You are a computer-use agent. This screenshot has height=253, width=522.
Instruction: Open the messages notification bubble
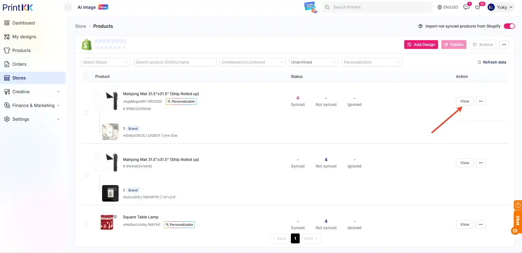coord(466,7)
